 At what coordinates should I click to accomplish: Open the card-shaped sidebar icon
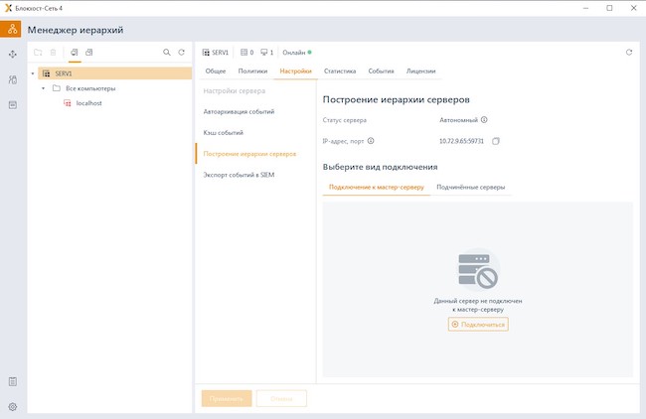13,105
